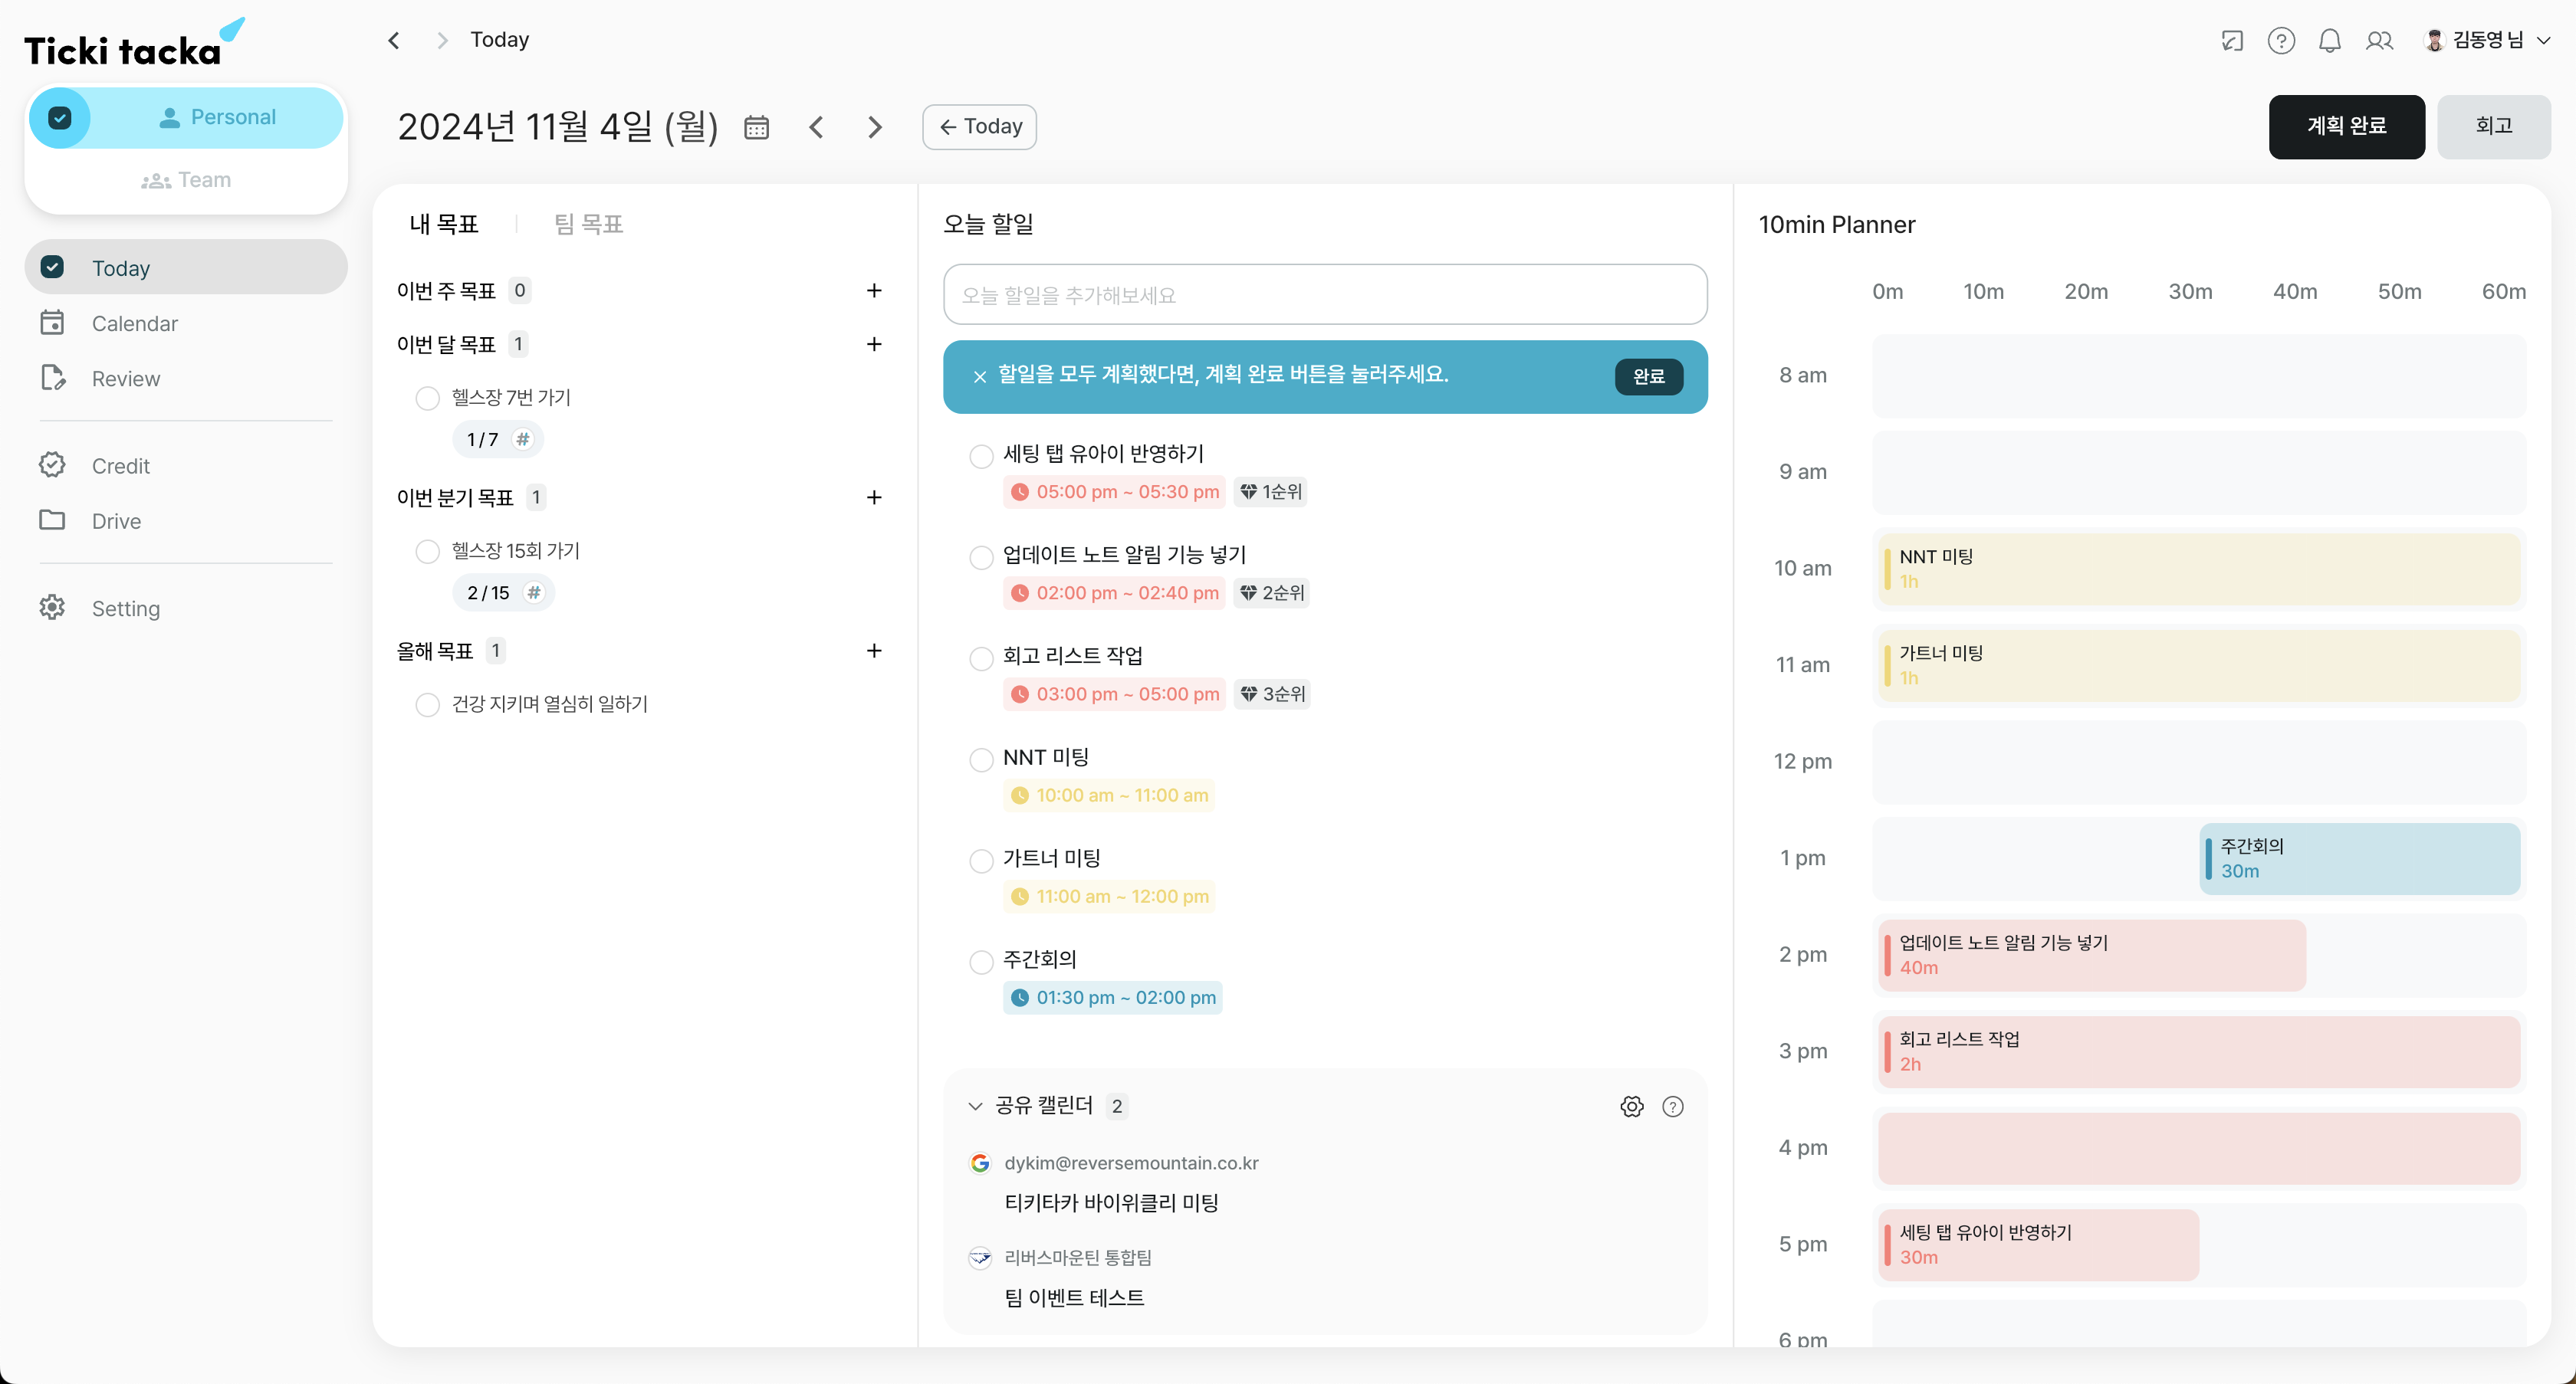2576x1384 pixels.
Task: Click hashtag icon on 헬스장 7번 가기 counter
Action: [x=522, y=440]
